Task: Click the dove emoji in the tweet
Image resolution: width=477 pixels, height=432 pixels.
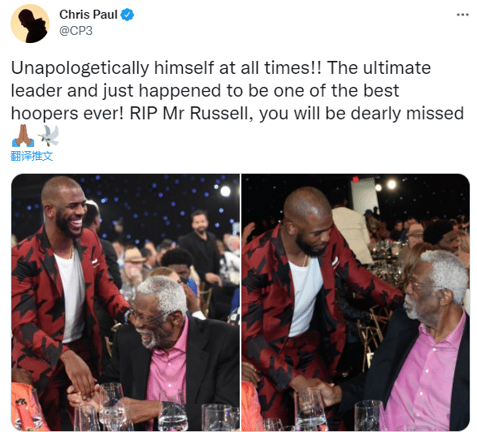Action: coord(49,136)
